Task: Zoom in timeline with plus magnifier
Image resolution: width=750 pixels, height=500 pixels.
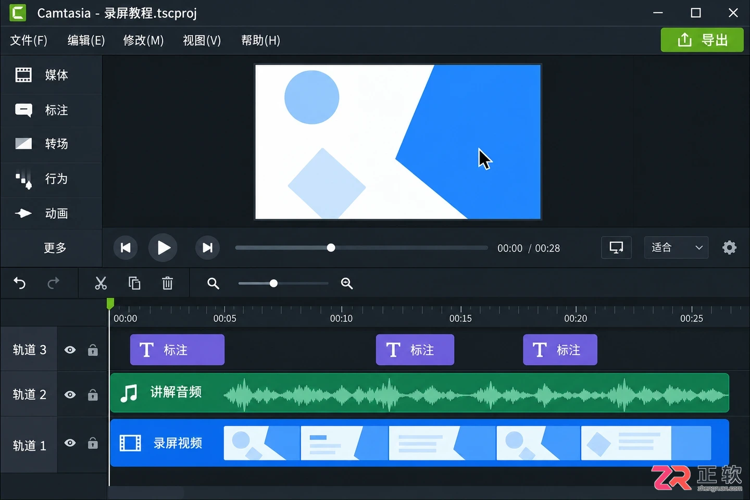Action: [347, 283]
